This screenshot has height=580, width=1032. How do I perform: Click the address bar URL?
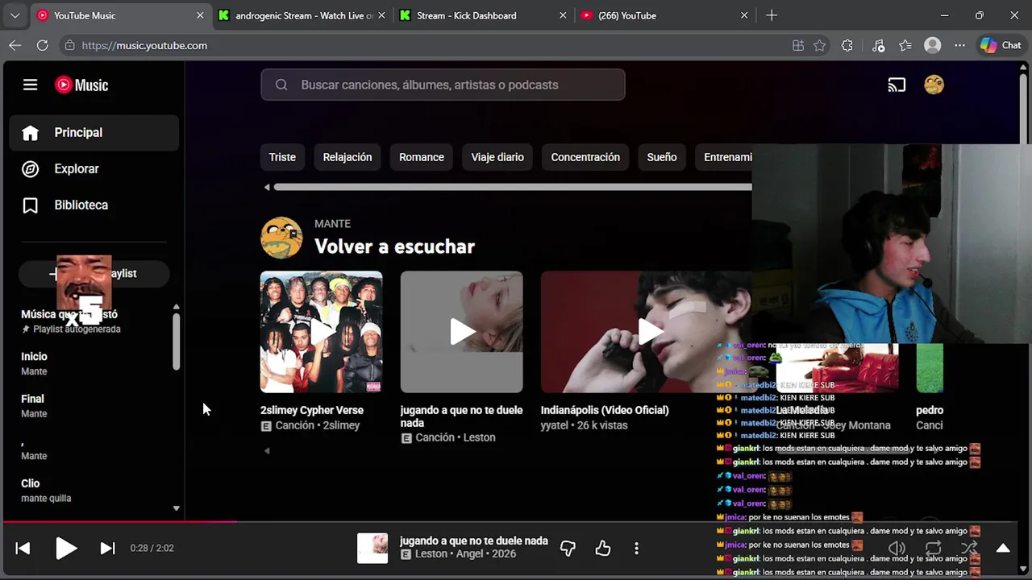[x=144, y=46]
